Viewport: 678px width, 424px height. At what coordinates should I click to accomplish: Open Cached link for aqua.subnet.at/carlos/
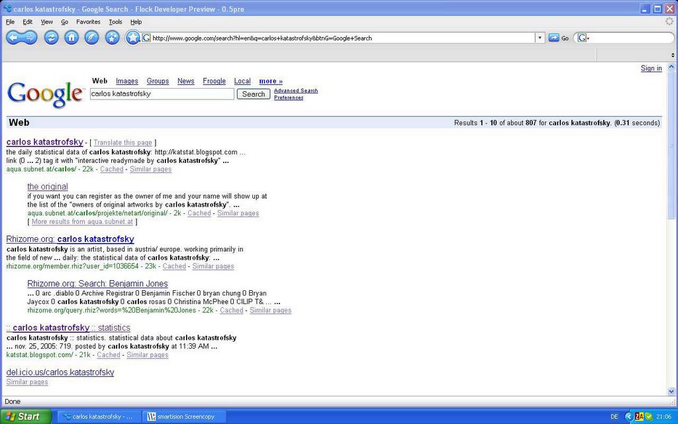coord(112,169)
